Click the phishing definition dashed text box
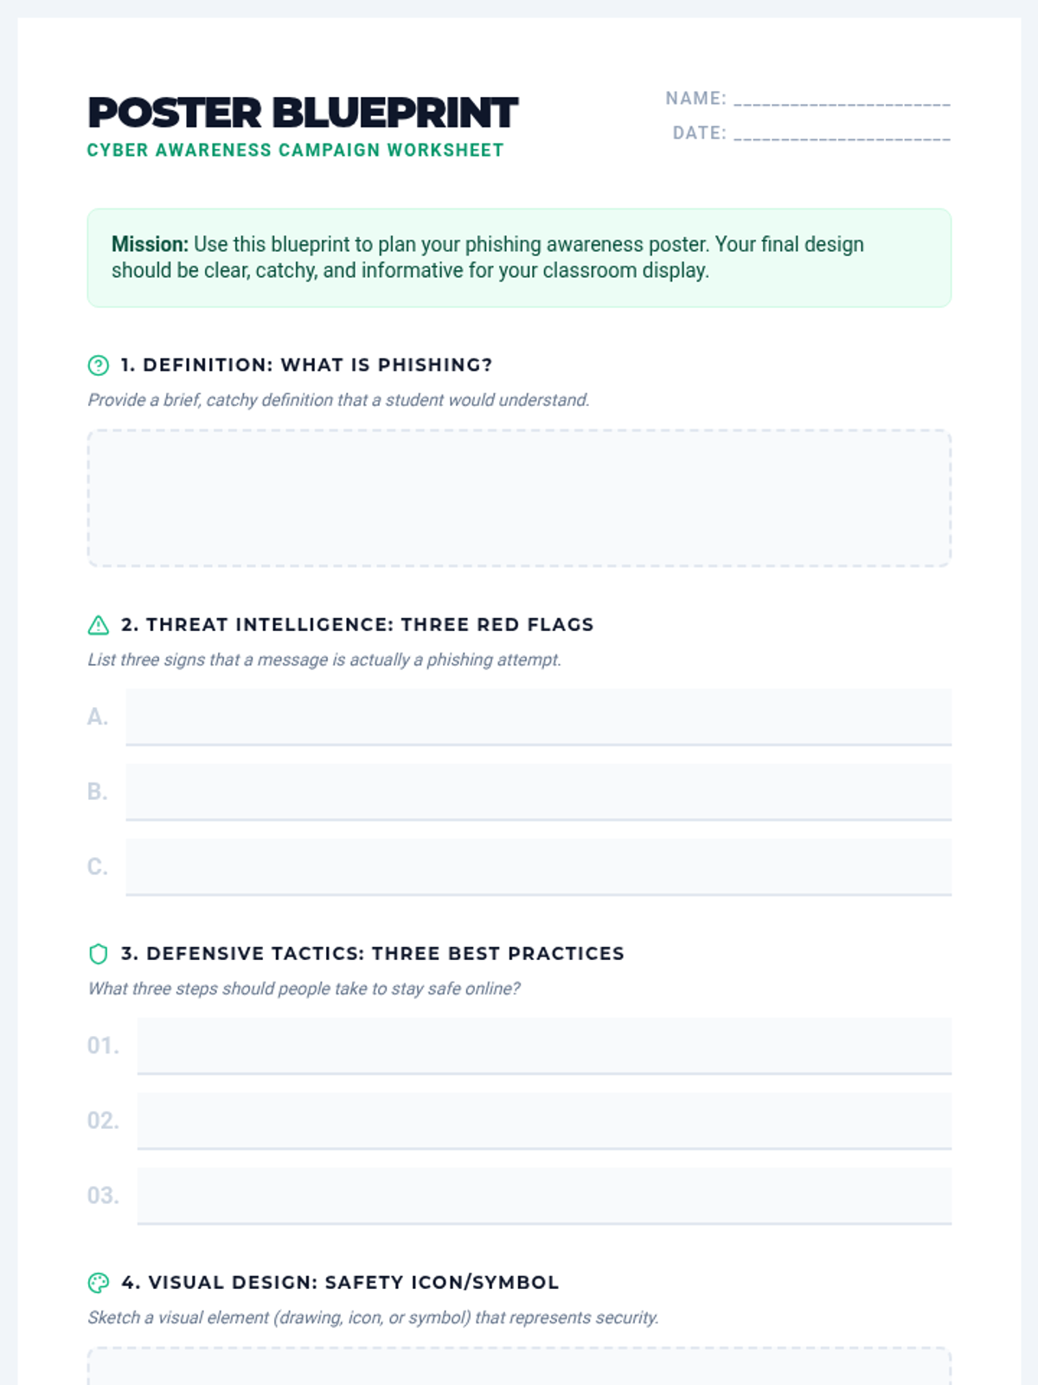The height and width of the screenshot is (1385, 1038). click(x=519, y=499)
